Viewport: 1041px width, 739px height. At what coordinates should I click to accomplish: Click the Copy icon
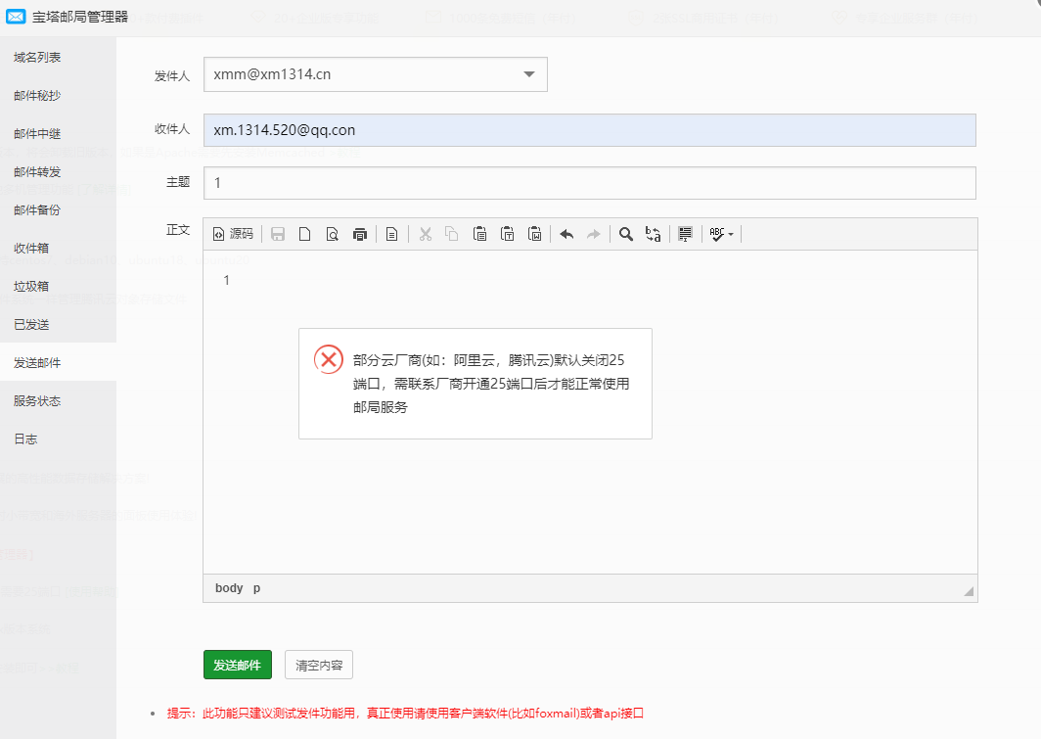(x=452, y=234)
